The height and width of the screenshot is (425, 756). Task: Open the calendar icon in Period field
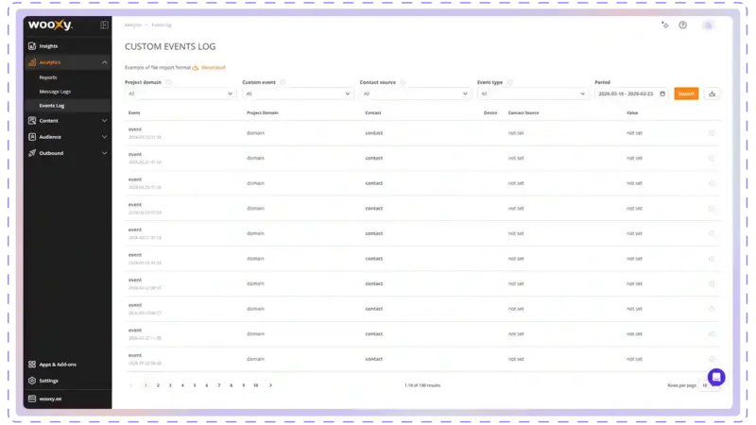(662, 93)
